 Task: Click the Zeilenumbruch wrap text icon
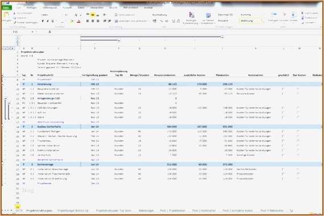[116, 15]
